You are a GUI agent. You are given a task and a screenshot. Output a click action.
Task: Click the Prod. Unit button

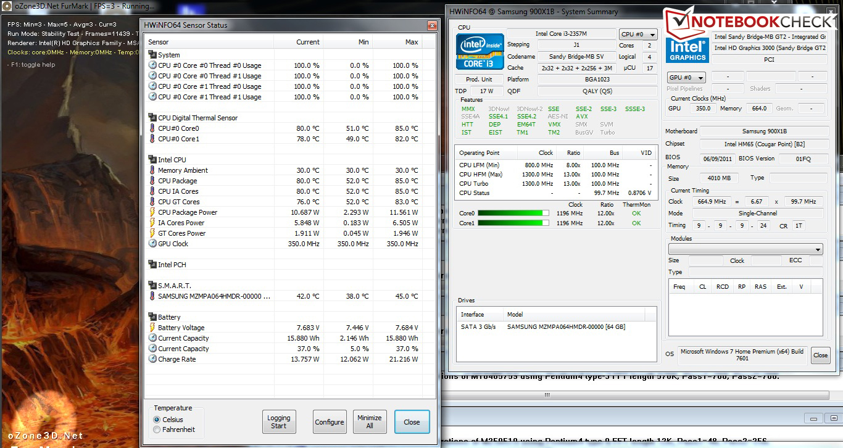click(x=479, y=80)
